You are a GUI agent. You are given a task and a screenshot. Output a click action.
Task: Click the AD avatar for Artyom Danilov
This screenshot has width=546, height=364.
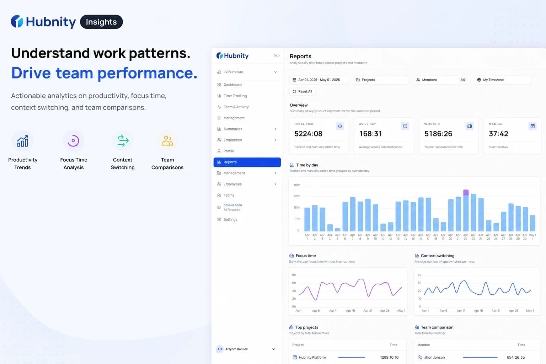click(220, 349)
